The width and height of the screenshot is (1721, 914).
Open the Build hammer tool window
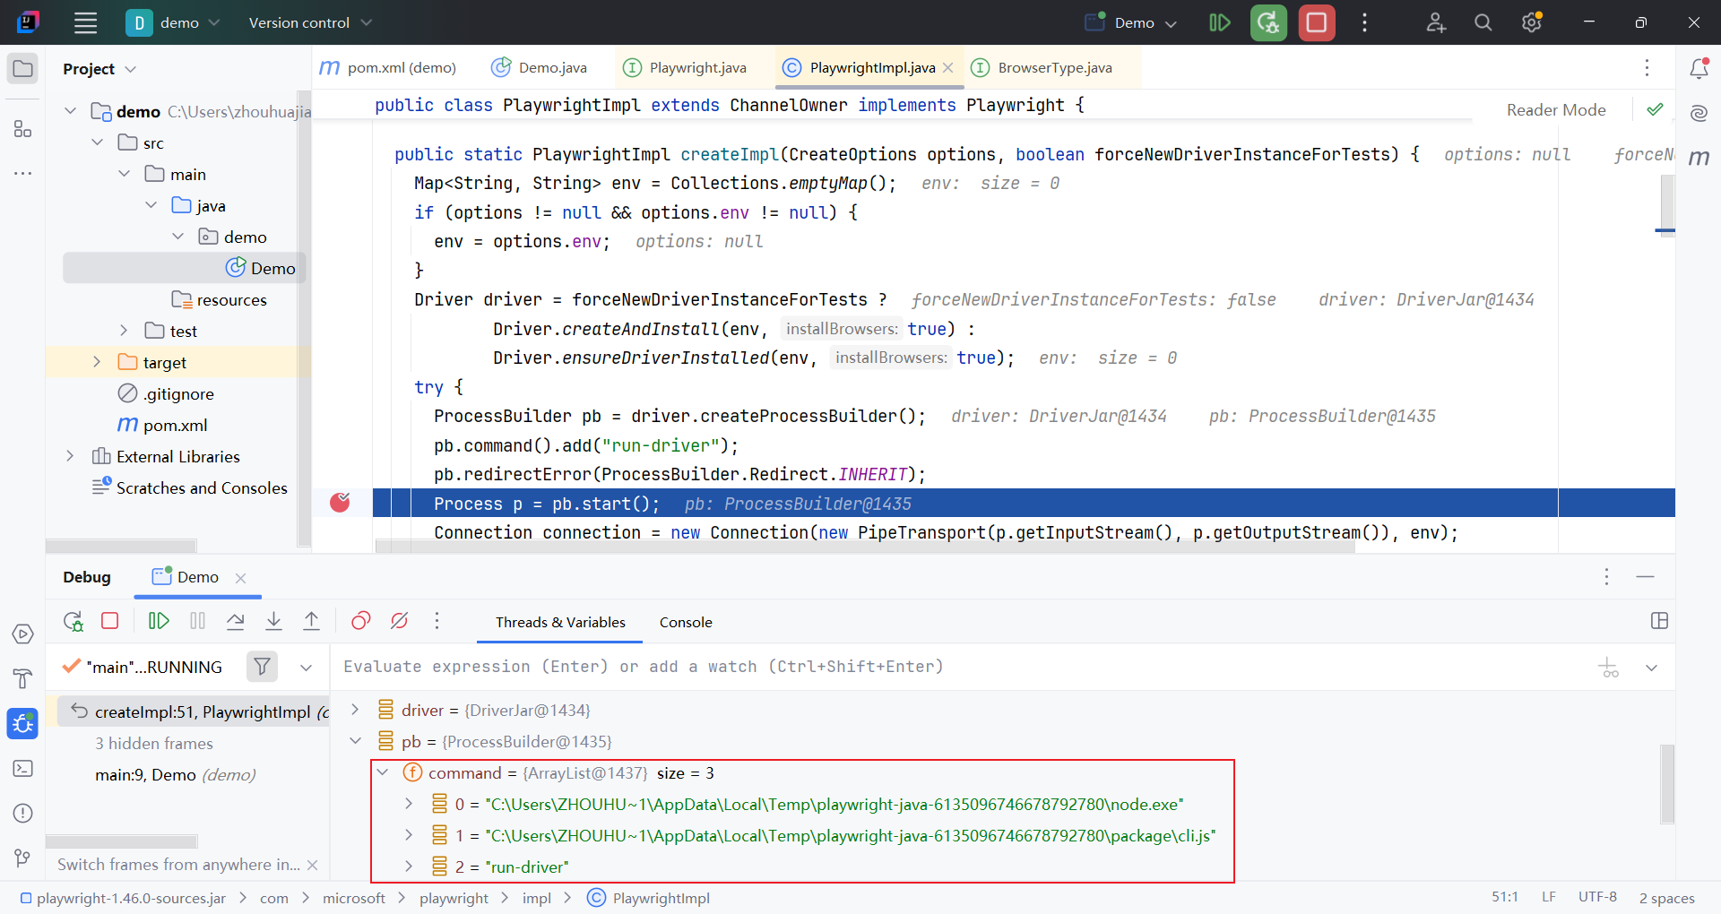click(23, 679)
